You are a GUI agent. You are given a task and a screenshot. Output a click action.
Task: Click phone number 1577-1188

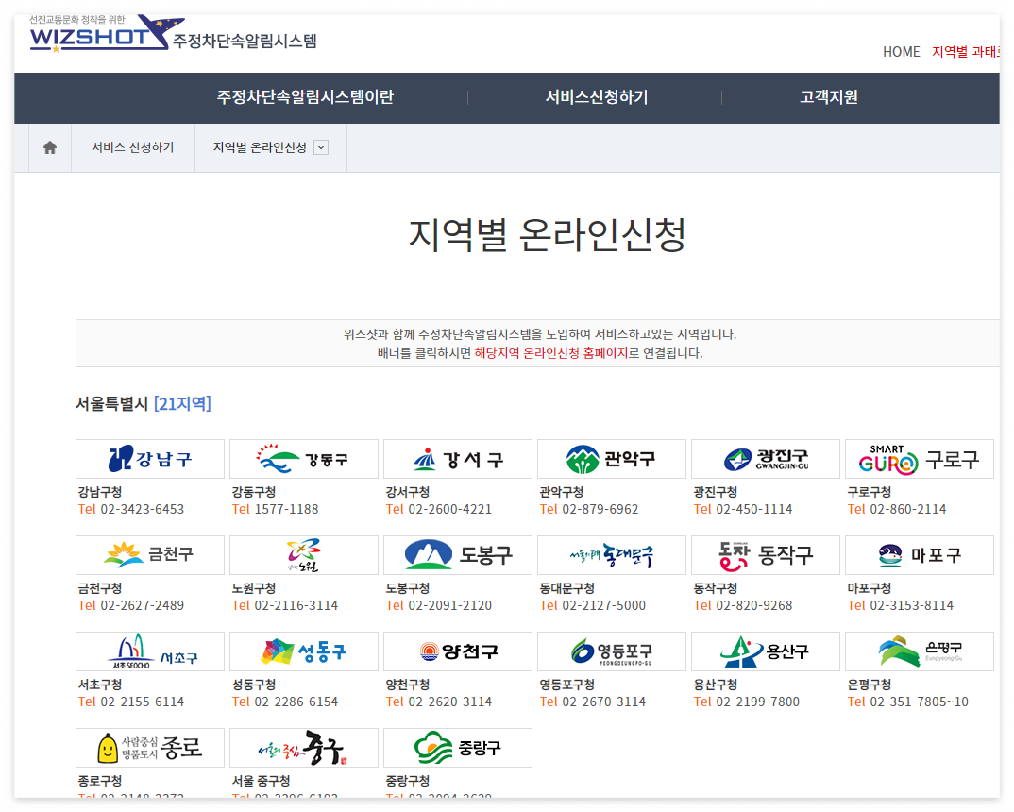286,510
